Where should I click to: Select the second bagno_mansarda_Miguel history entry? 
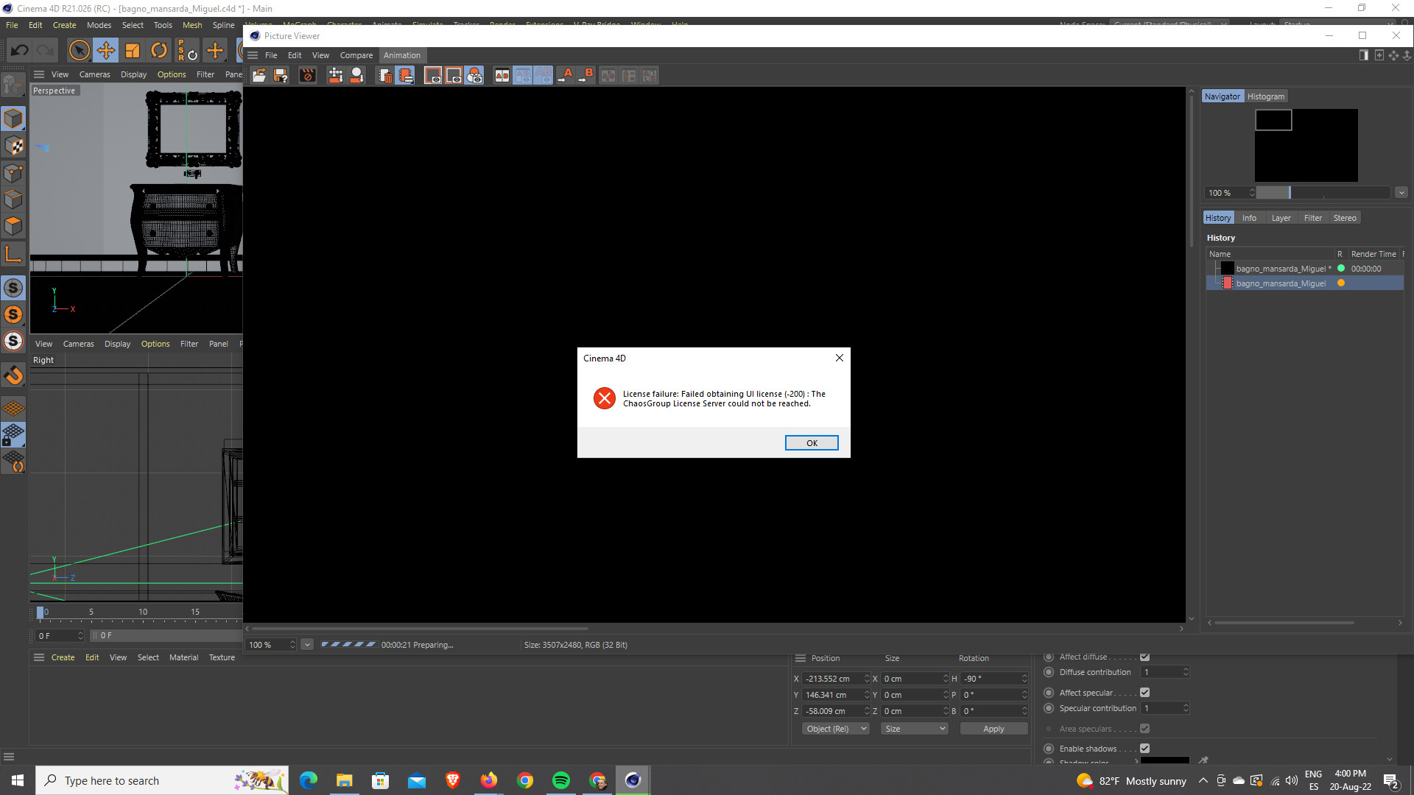1304,283
